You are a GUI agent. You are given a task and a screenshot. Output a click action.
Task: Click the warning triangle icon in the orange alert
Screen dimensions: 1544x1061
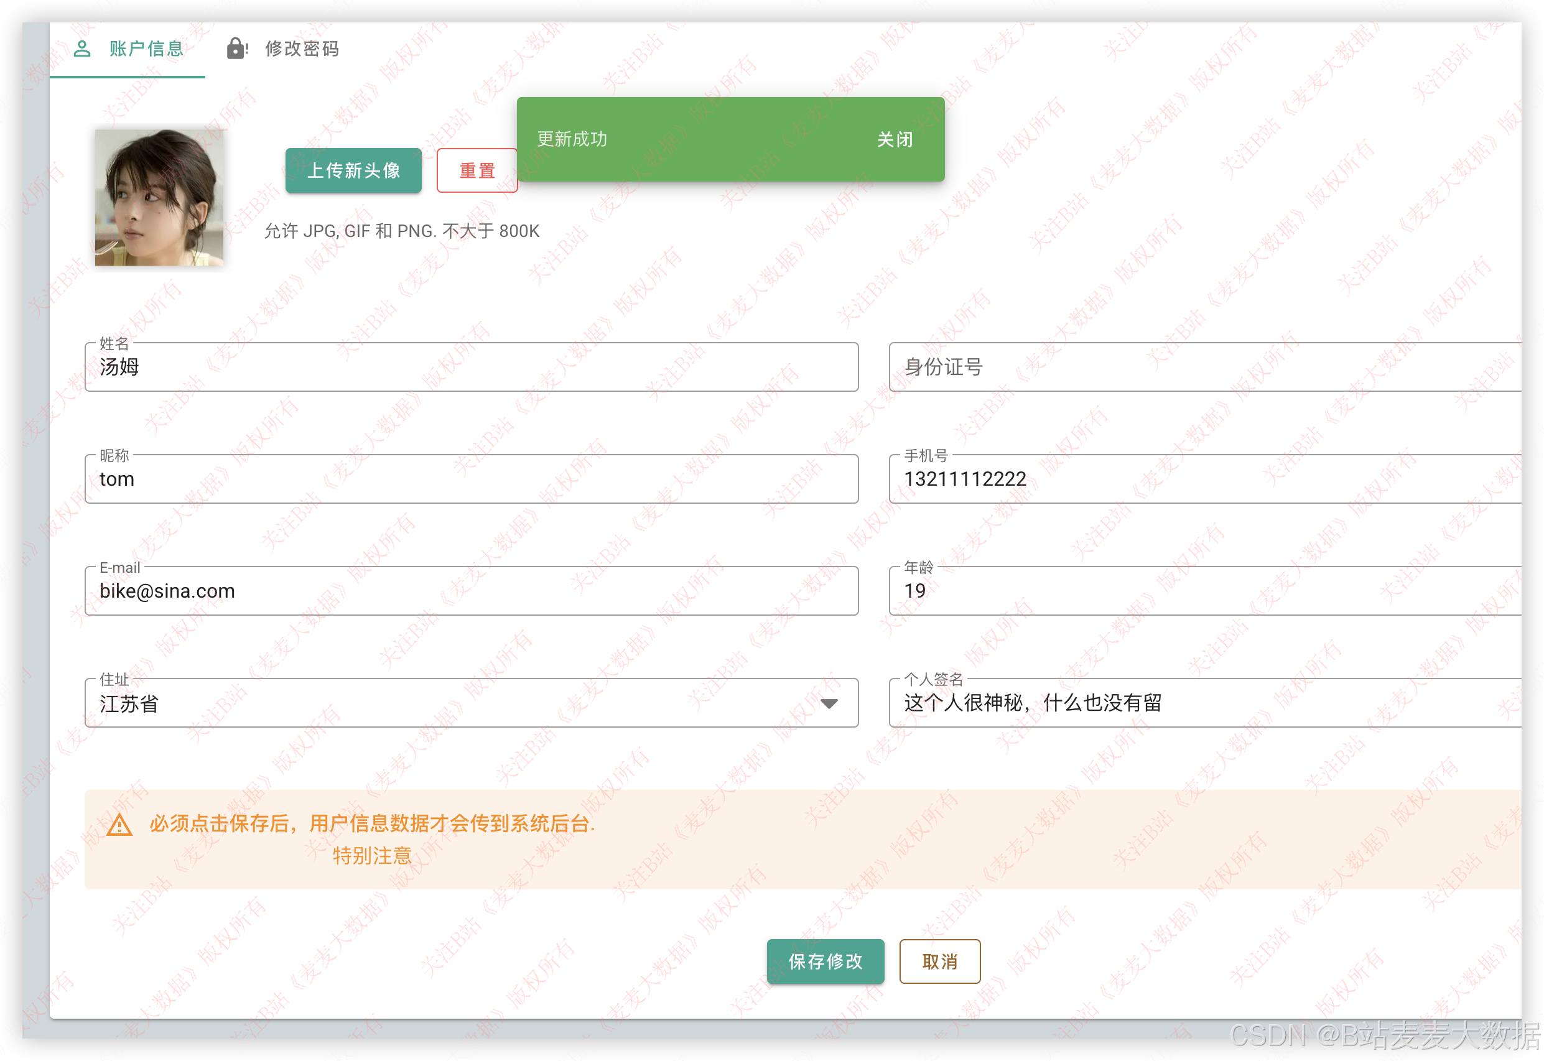coord(119,826)
